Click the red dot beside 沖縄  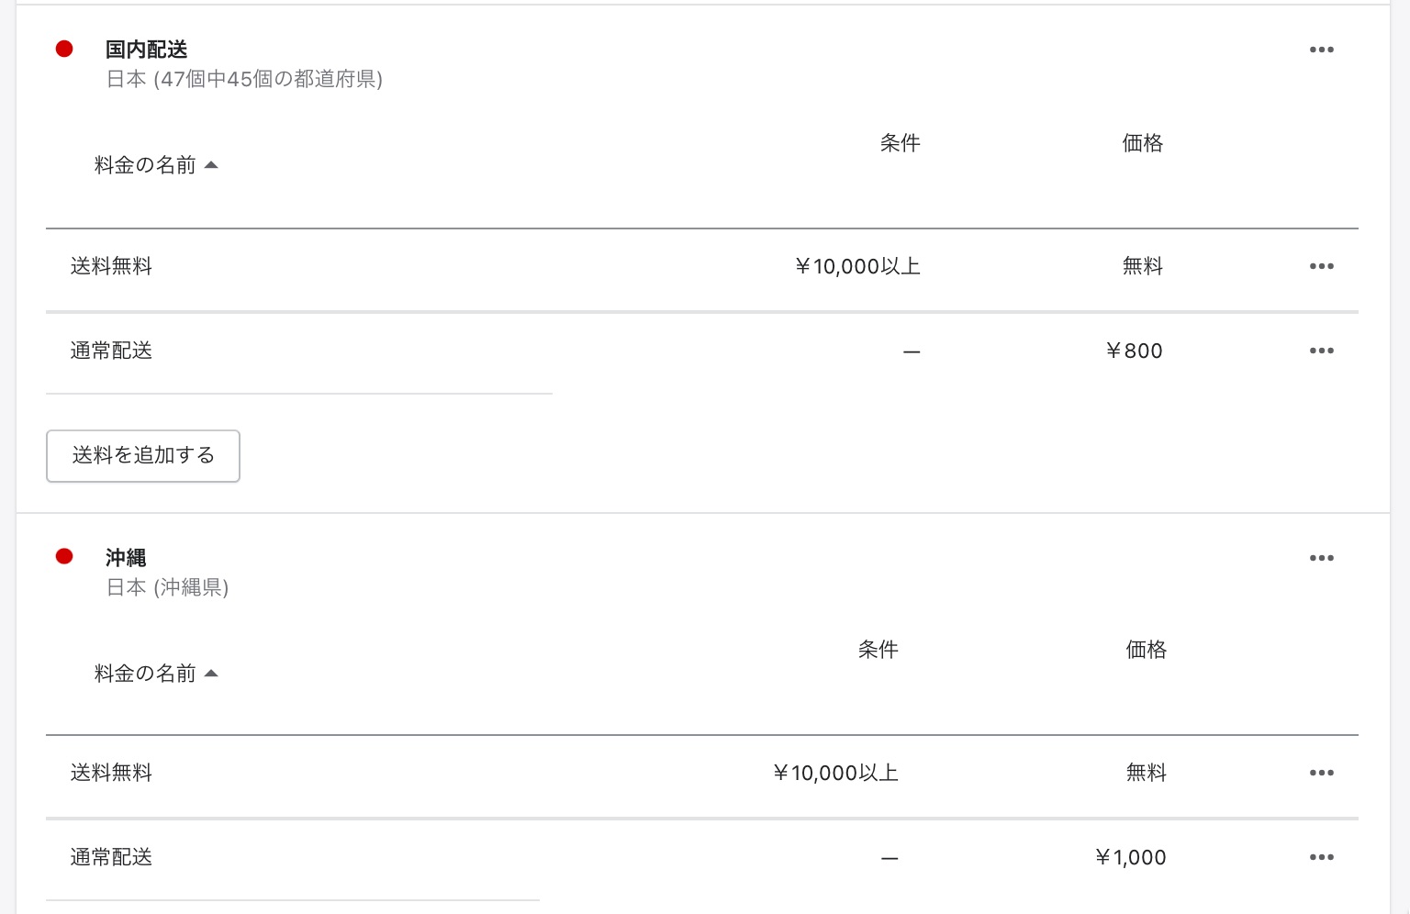click(64, 556)
